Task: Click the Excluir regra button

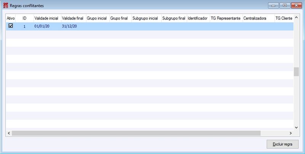Action: pyautogui.click(x=283, y=144)
